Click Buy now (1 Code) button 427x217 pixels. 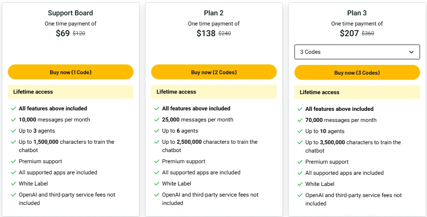(71, 72)
